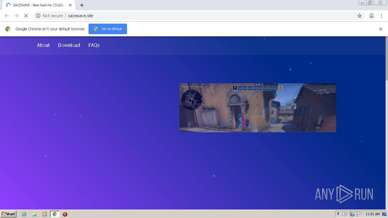Click the Show desktop button
Image resolution: width=388 pixels, height=218 pixels.
[x=385, y=214]
